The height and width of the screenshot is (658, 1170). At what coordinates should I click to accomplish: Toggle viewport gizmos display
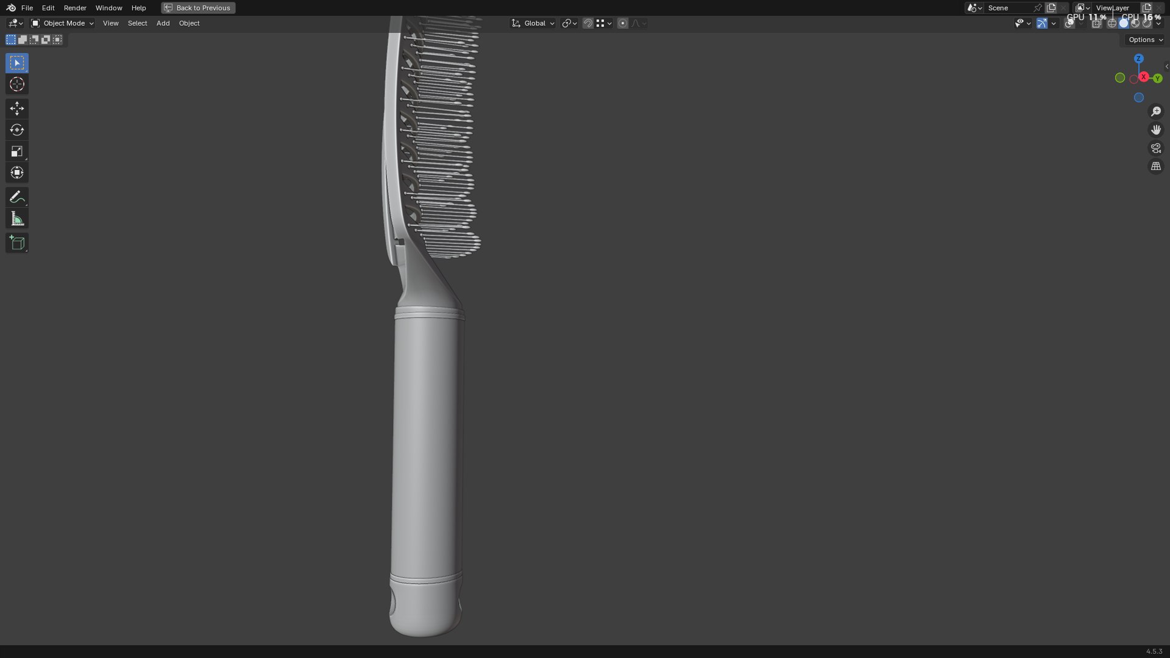pos(1042,23)
